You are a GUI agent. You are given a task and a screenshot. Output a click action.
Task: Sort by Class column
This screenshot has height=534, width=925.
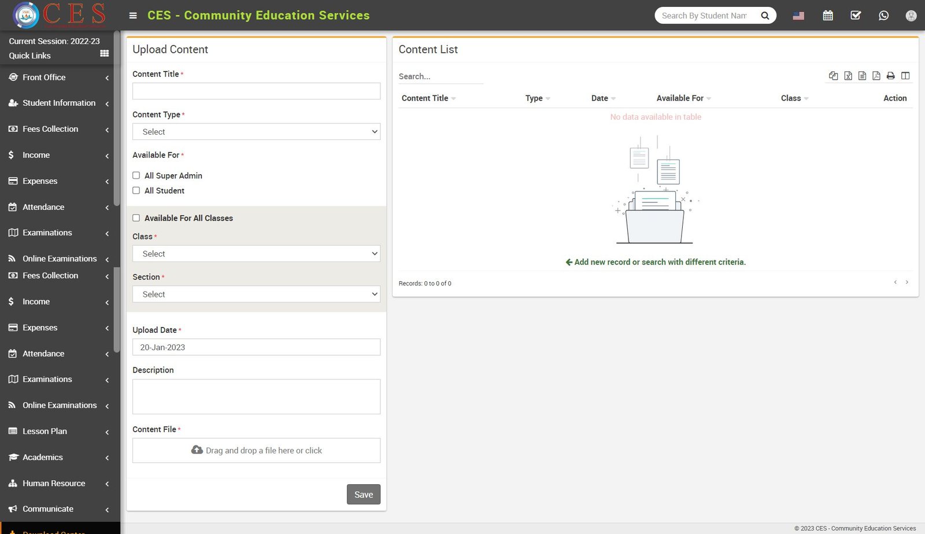[x=794, y=98]
